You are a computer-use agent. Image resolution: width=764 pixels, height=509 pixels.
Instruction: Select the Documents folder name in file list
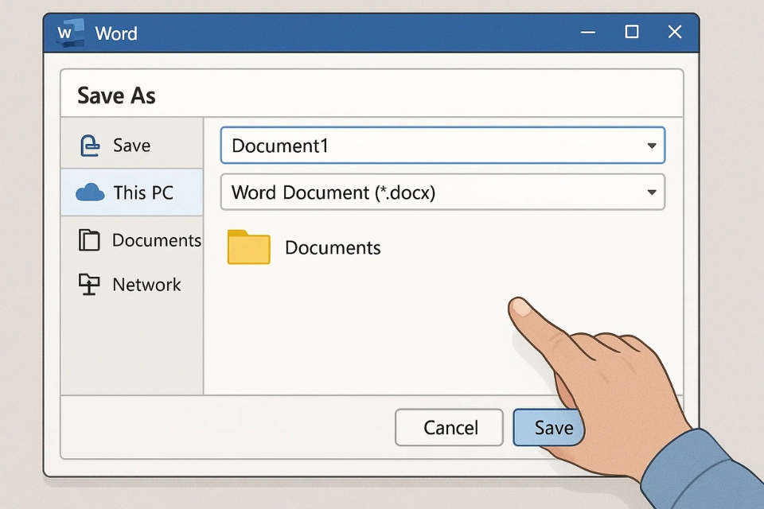tap(333, 248)
